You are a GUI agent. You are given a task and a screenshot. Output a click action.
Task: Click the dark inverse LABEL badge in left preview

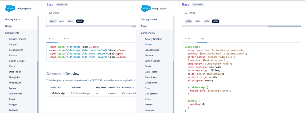point(80,21)
